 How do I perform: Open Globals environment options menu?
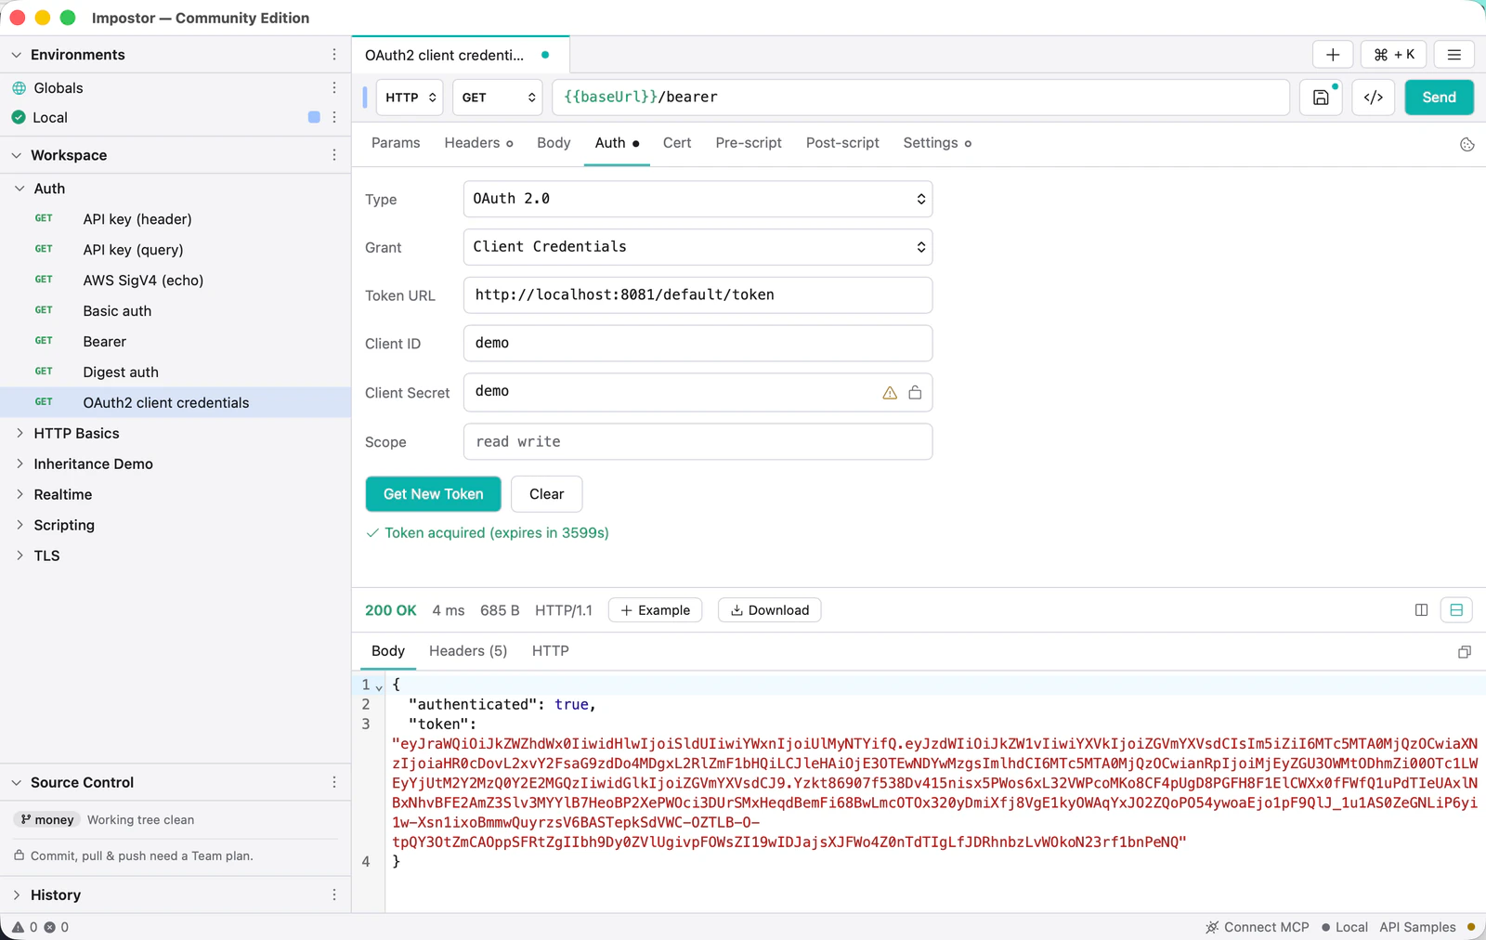pos(334,87)
